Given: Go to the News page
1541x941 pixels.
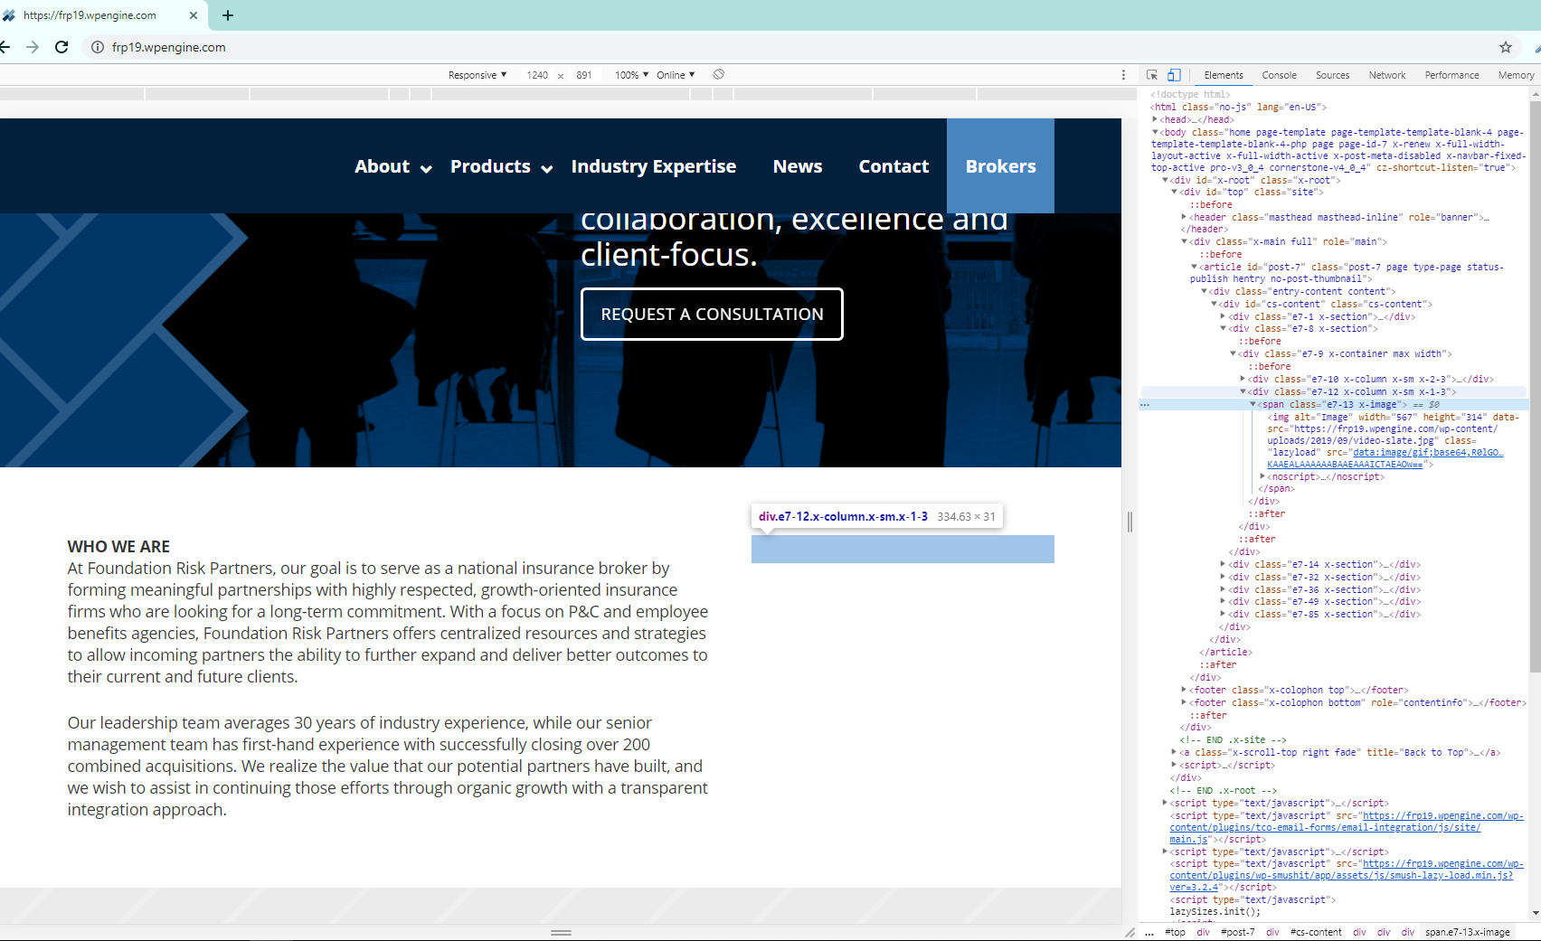Looking at the screenshot, I should [x=798, y=166].
